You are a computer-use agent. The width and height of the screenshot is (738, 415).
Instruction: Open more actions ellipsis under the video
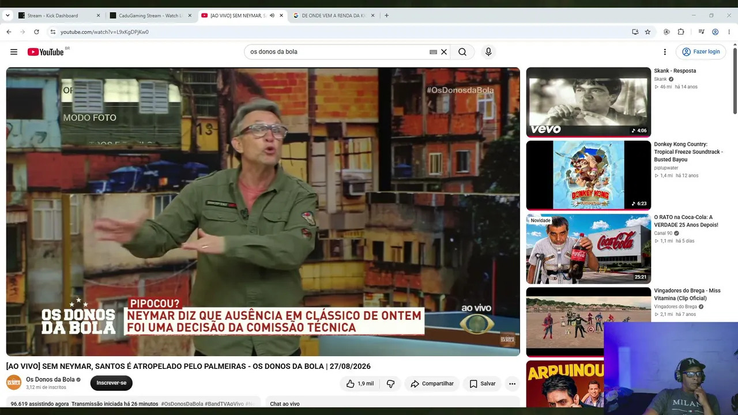tap(512, 383)
